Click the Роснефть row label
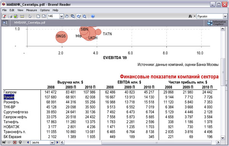The width and height of the screenshot is (229, 146). click(x=11, y=102)
